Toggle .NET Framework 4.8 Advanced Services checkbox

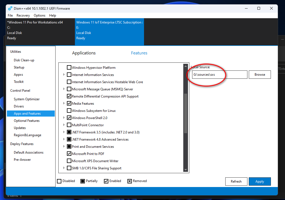[69, 139]
